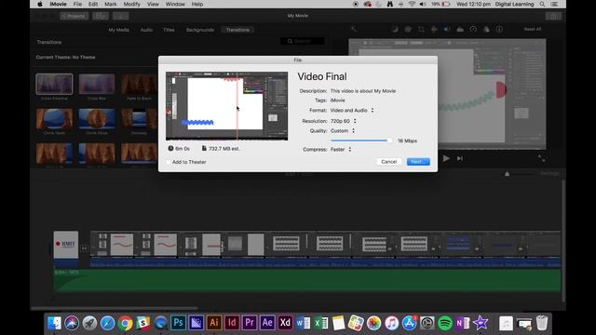This screenshot has width=596, height=335.
Task: Open InDesign from the dock
Action: (x=232, y=323)
